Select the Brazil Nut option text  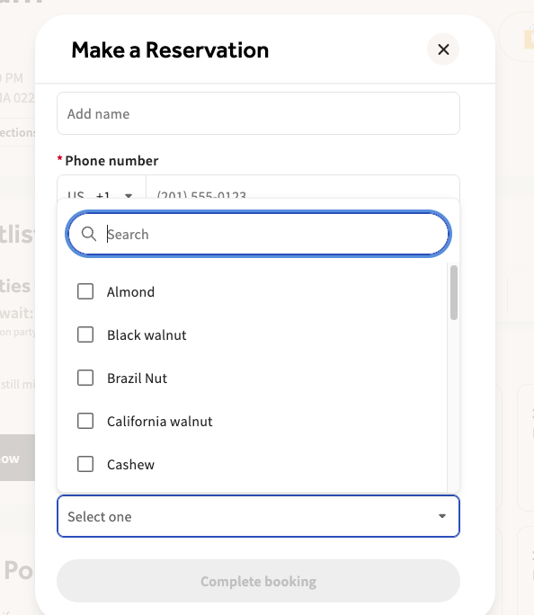tap(137, 379)
